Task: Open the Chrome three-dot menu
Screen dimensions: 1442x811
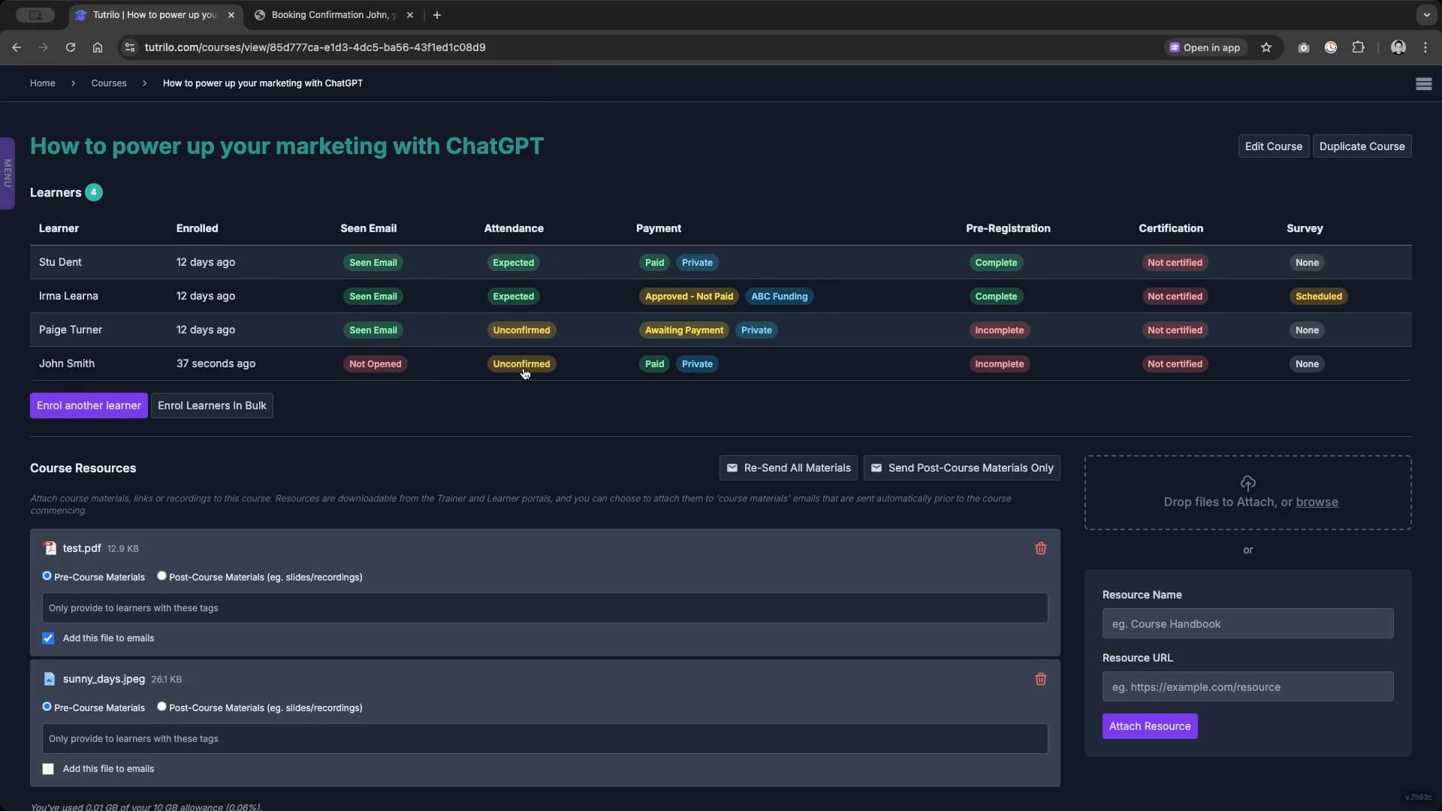Action: click(1425, 47)
